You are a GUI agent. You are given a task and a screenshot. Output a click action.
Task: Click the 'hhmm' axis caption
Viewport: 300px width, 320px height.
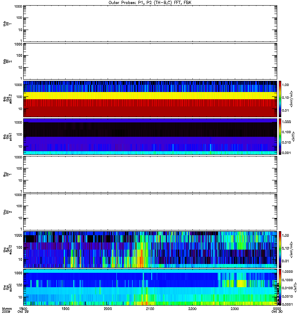pyautogui.click(x=7, y=309)
